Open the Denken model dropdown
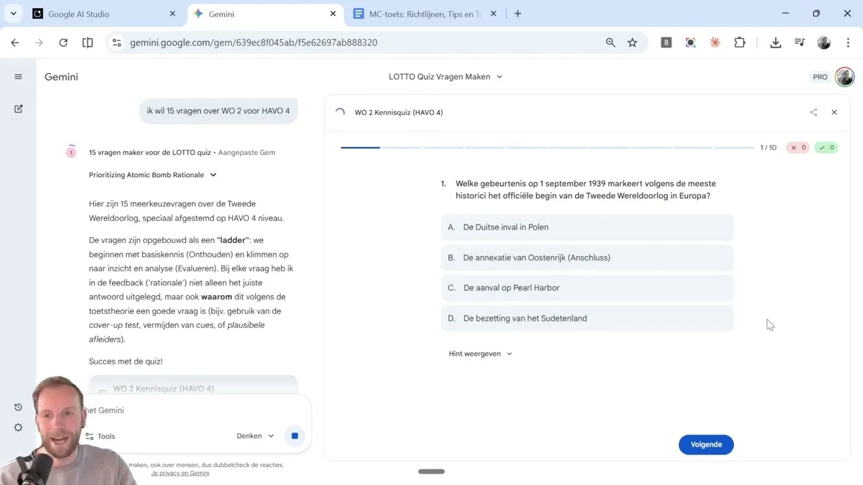Screen dimensions: 863x485 click(255, 436)
